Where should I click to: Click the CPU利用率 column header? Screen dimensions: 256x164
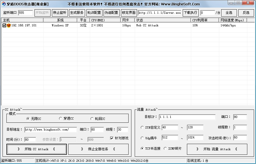click(x=205, y=20)
